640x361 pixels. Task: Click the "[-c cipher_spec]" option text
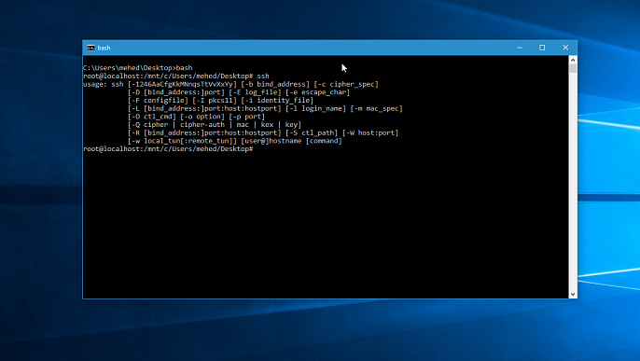(346, 84)
